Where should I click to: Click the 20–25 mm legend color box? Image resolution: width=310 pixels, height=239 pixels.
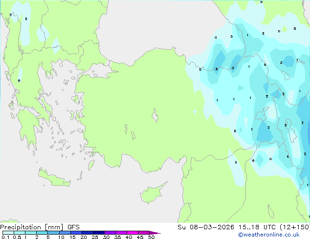[88, 233]
